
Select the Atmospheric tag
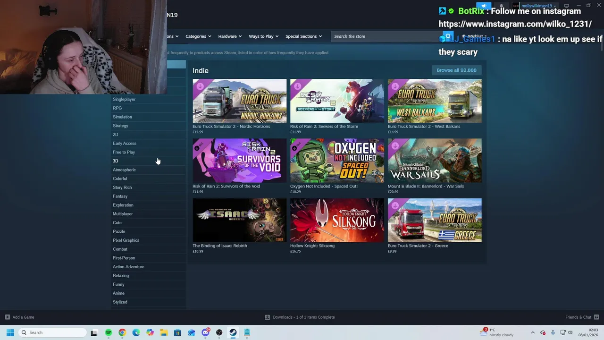[x=148, y=170]
